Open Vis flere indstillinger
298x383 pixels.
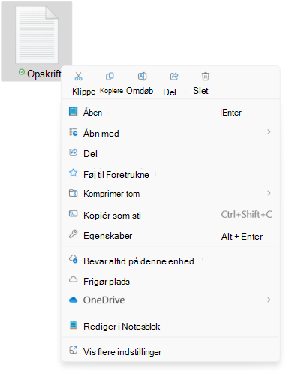(170, 351)
